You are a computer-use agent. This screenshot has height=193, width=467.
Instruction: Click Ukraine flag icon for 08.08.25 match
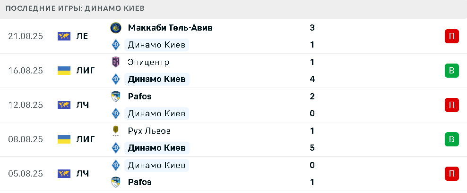[x=64, y=139]
